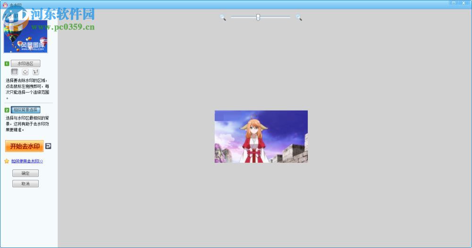Click the zoom out magnifier icon
472x248 pixels.
pos(223,17)
